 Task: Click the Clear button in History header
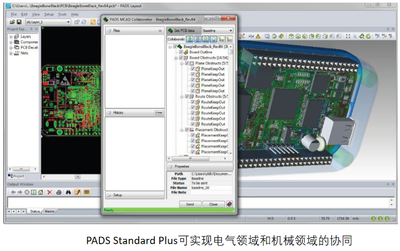tap(159, 112)
